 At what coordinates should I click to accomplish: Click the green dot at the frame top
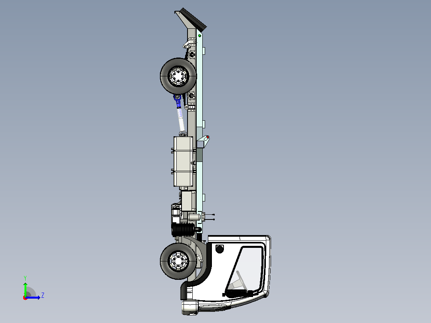click(x=200, y=36)
